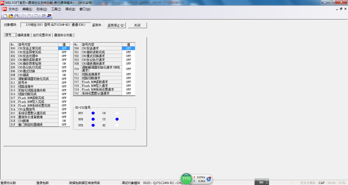
Task: Click the module write icon with gray arrow
Action: [43, 16]
